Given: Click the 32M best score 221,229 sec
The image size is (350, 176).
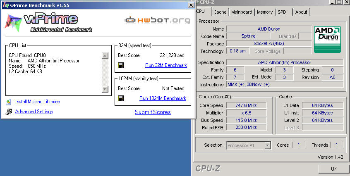Looking at the screenshot, I should (172, 55).
